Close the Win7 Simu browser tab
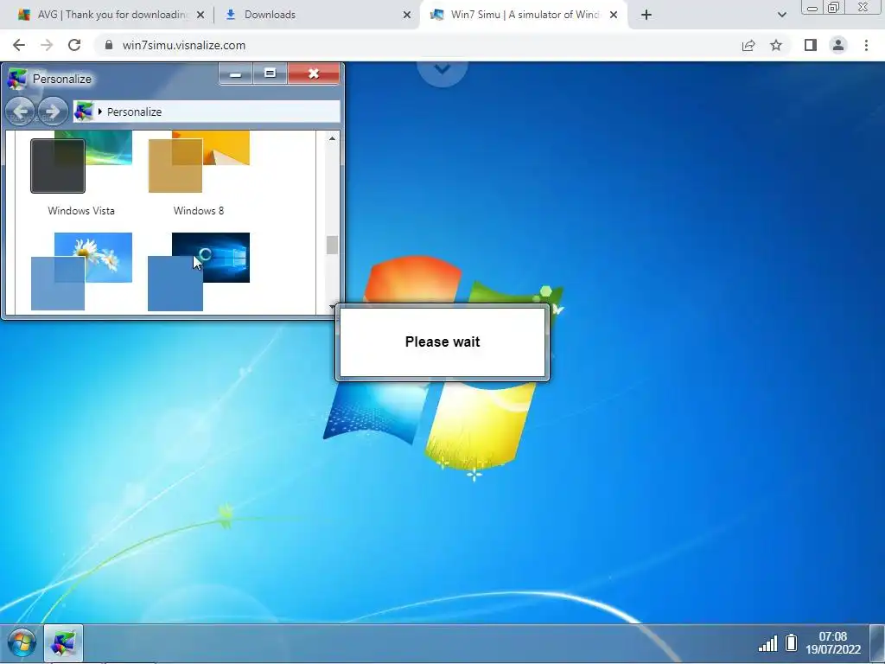Image resolution: width=885 pixels, height=664 pixels. pos(614,16)
